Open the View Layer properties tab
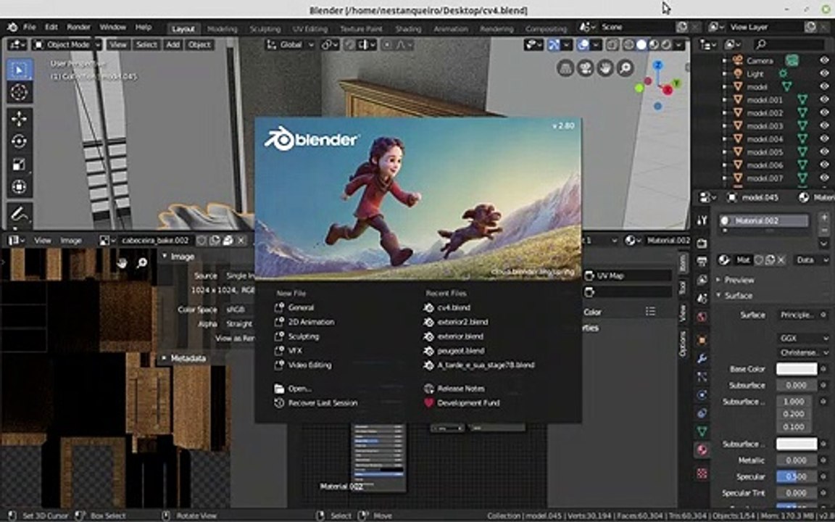The width and height of the screenshot is (835, 522). click(702, 280)
